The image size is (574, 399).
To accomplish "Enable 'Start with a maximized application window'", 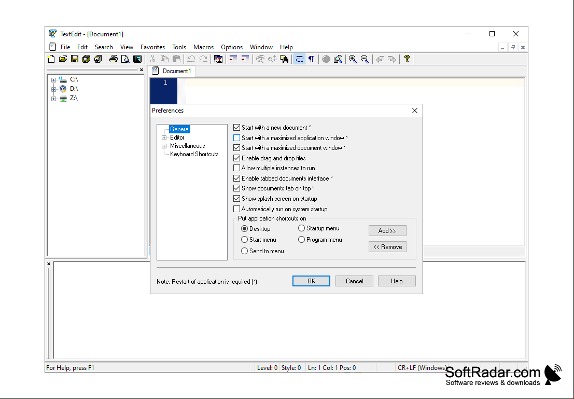I will pyautogui.click(x=237, y=138).
